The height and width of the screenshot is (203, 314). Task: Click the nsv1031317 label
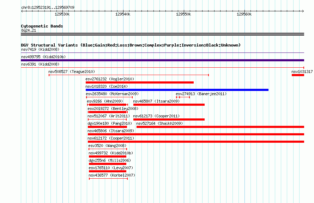[302, 72]
